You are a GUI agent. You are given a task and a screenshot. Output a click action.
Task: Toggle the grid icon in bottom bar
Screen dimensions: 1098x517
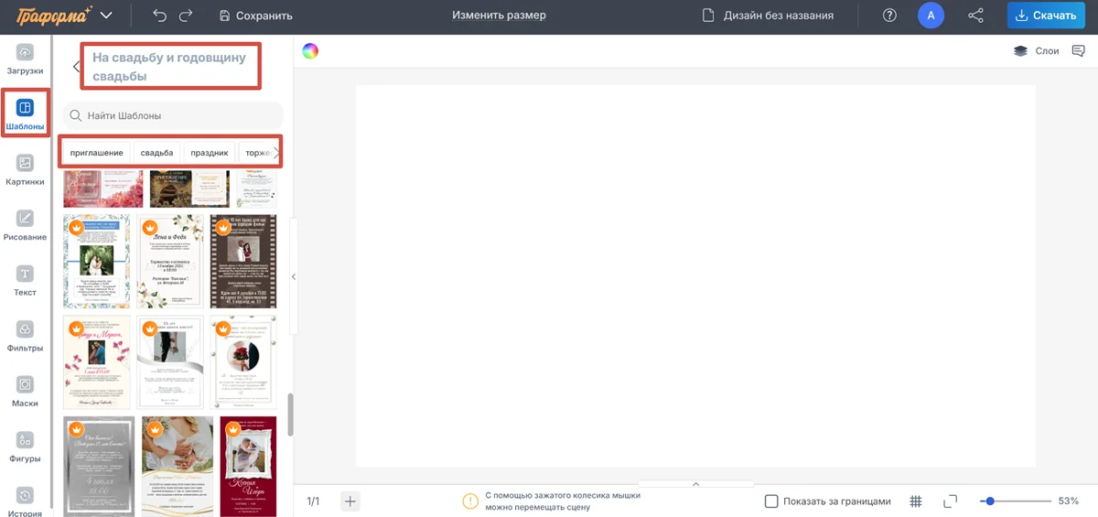[x=916, y=501]
